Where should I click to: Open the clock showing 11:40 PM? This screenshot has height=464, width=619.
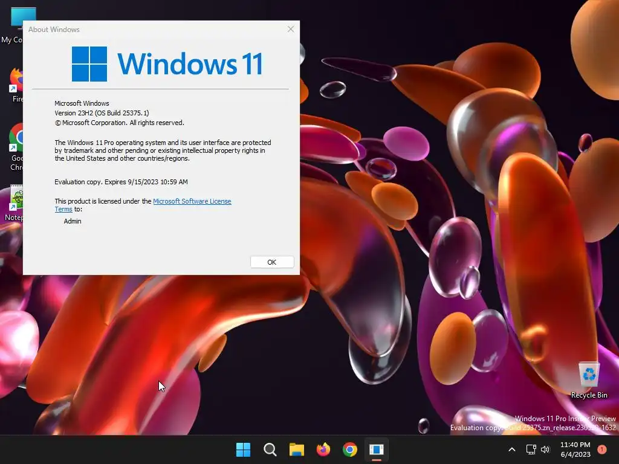click(x=575, y=449)
